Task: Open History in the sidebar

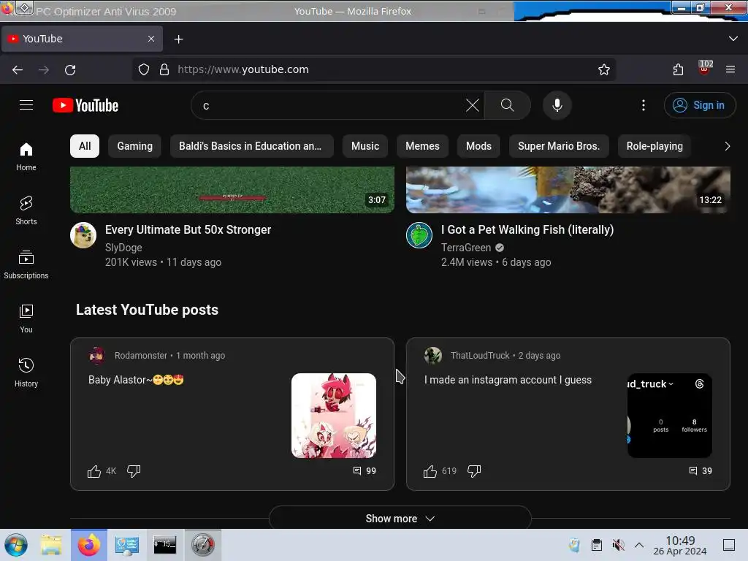Action: coord(26,373)
